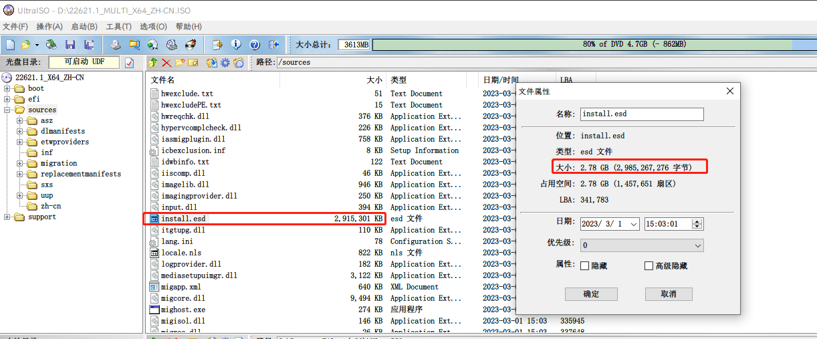Collapse the sources folder node
Viewport: 817px width, 339px height.
pyautogui.click(x=7, y=110)
